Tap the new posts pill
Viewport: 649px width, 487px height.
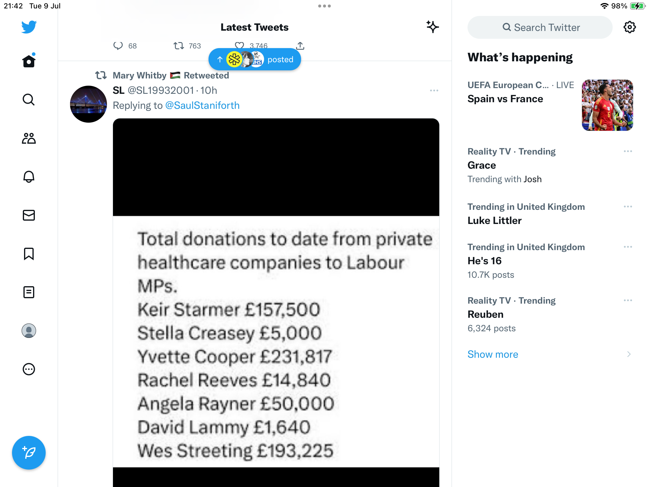[x=255, y=60]
